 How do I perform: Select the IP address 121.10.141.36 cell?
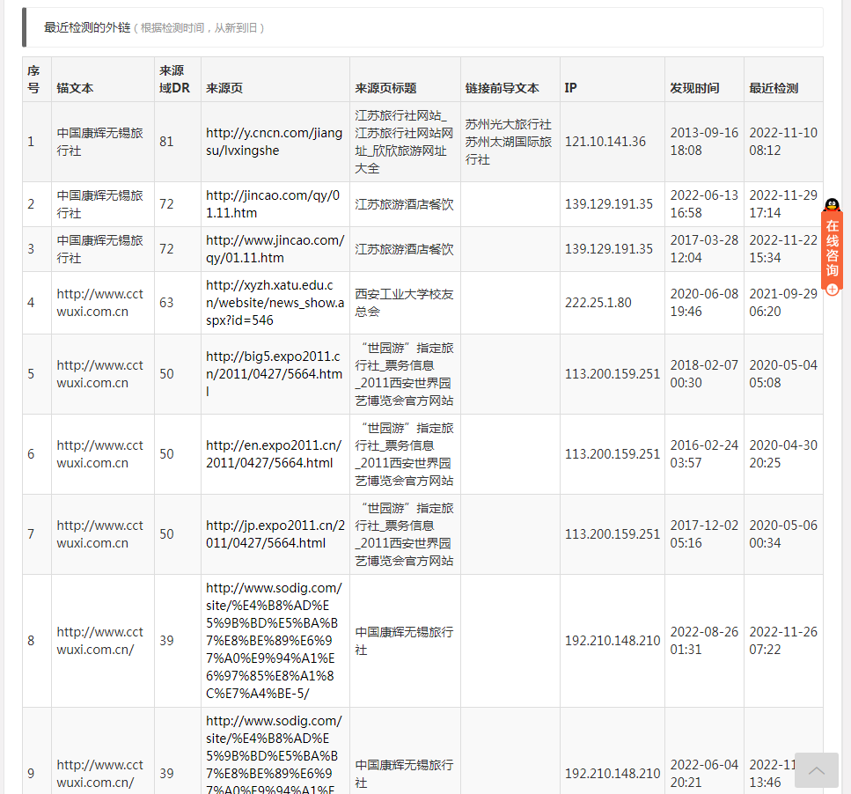(x=605, y=142)
